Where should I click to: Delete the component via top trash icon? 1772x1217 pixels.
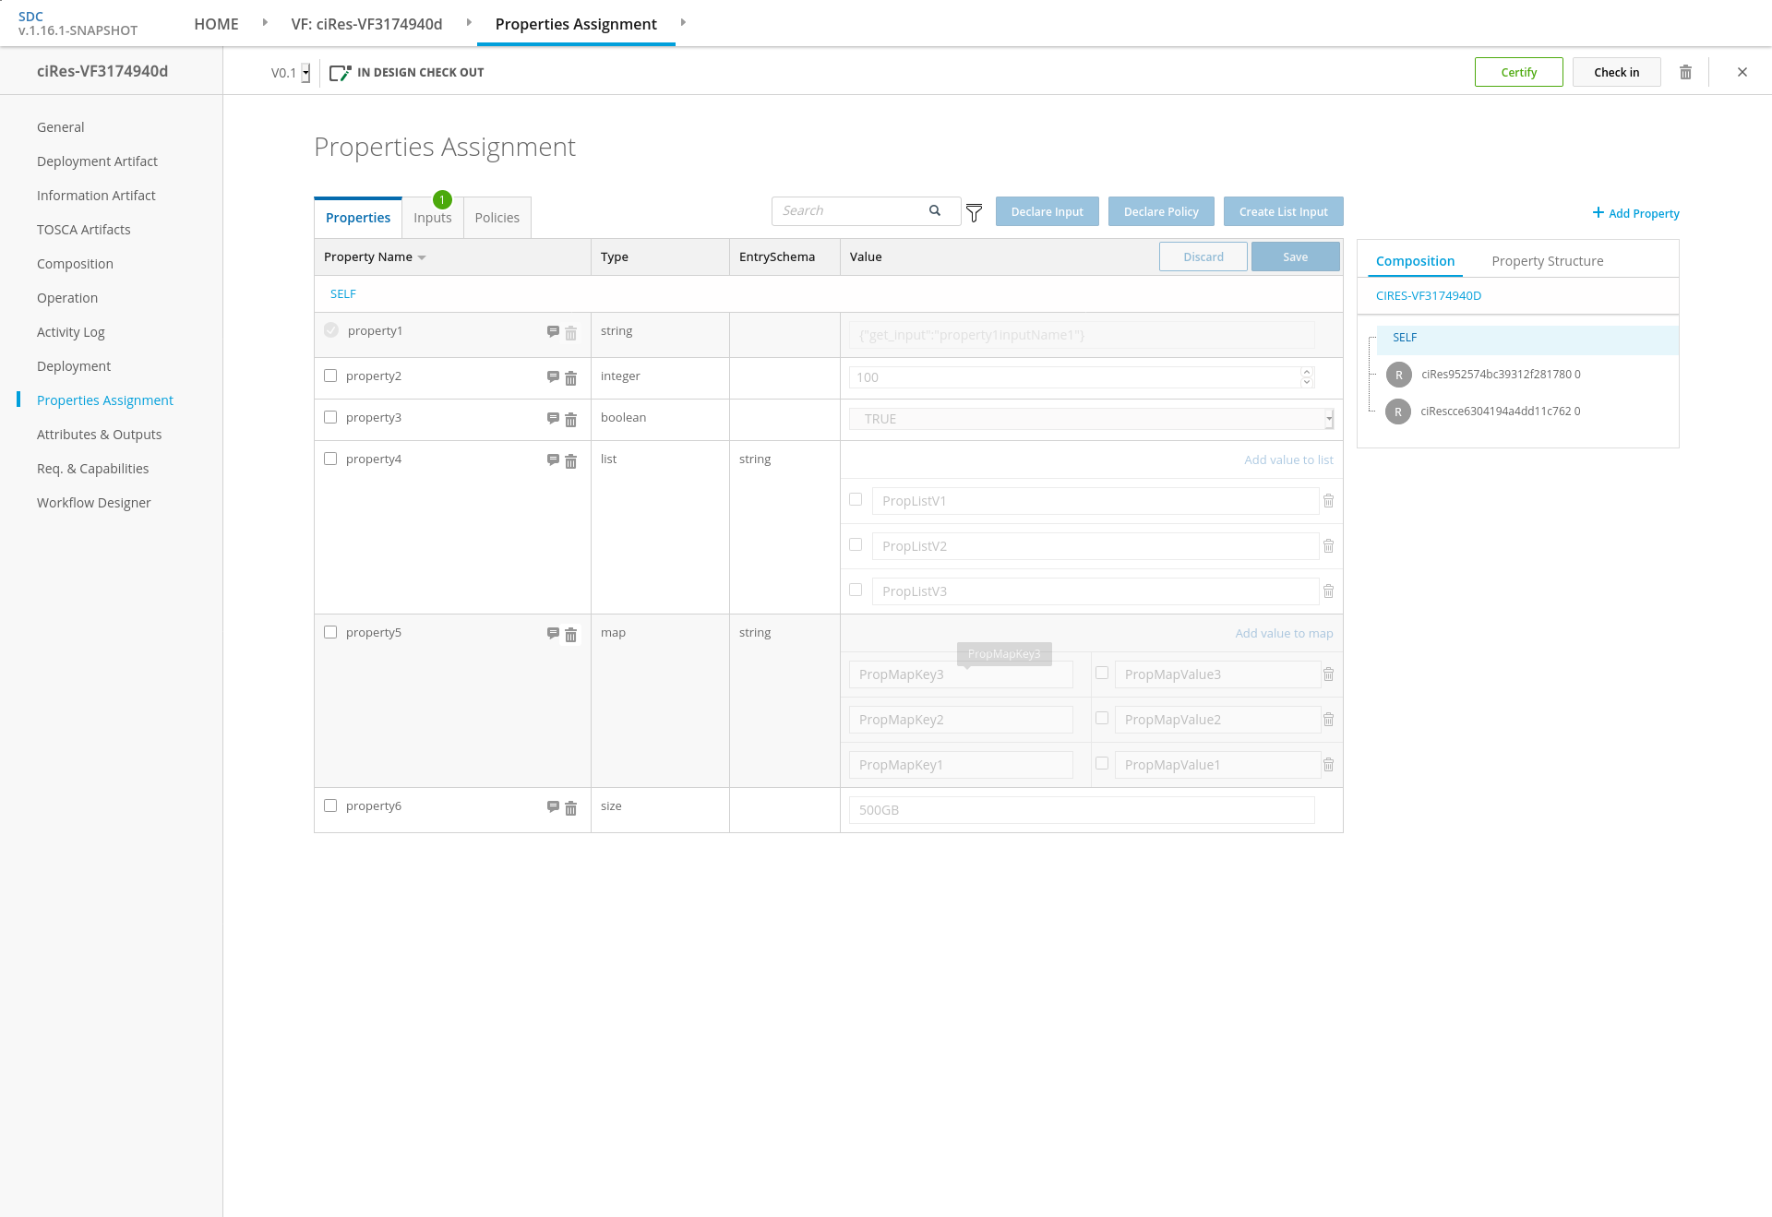click(x=1685, y=72)
